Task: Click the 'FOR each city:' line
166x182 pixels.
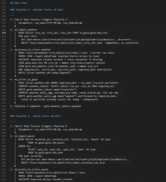Action: [28, 36]
